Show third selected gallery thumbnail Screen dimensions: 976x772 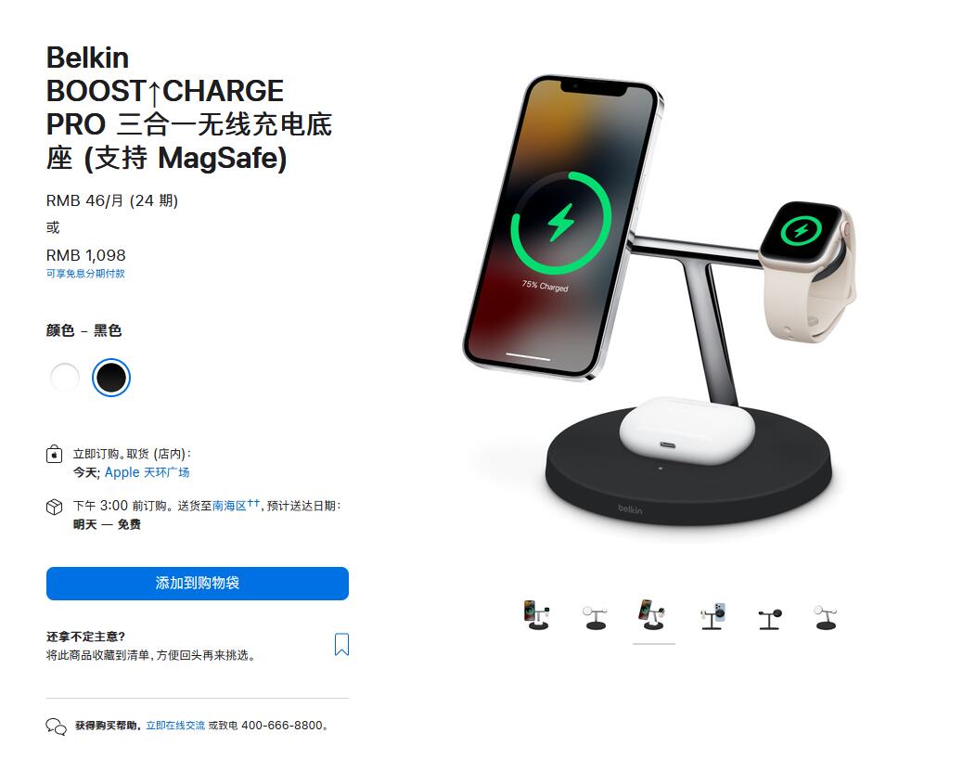point(653,615)
